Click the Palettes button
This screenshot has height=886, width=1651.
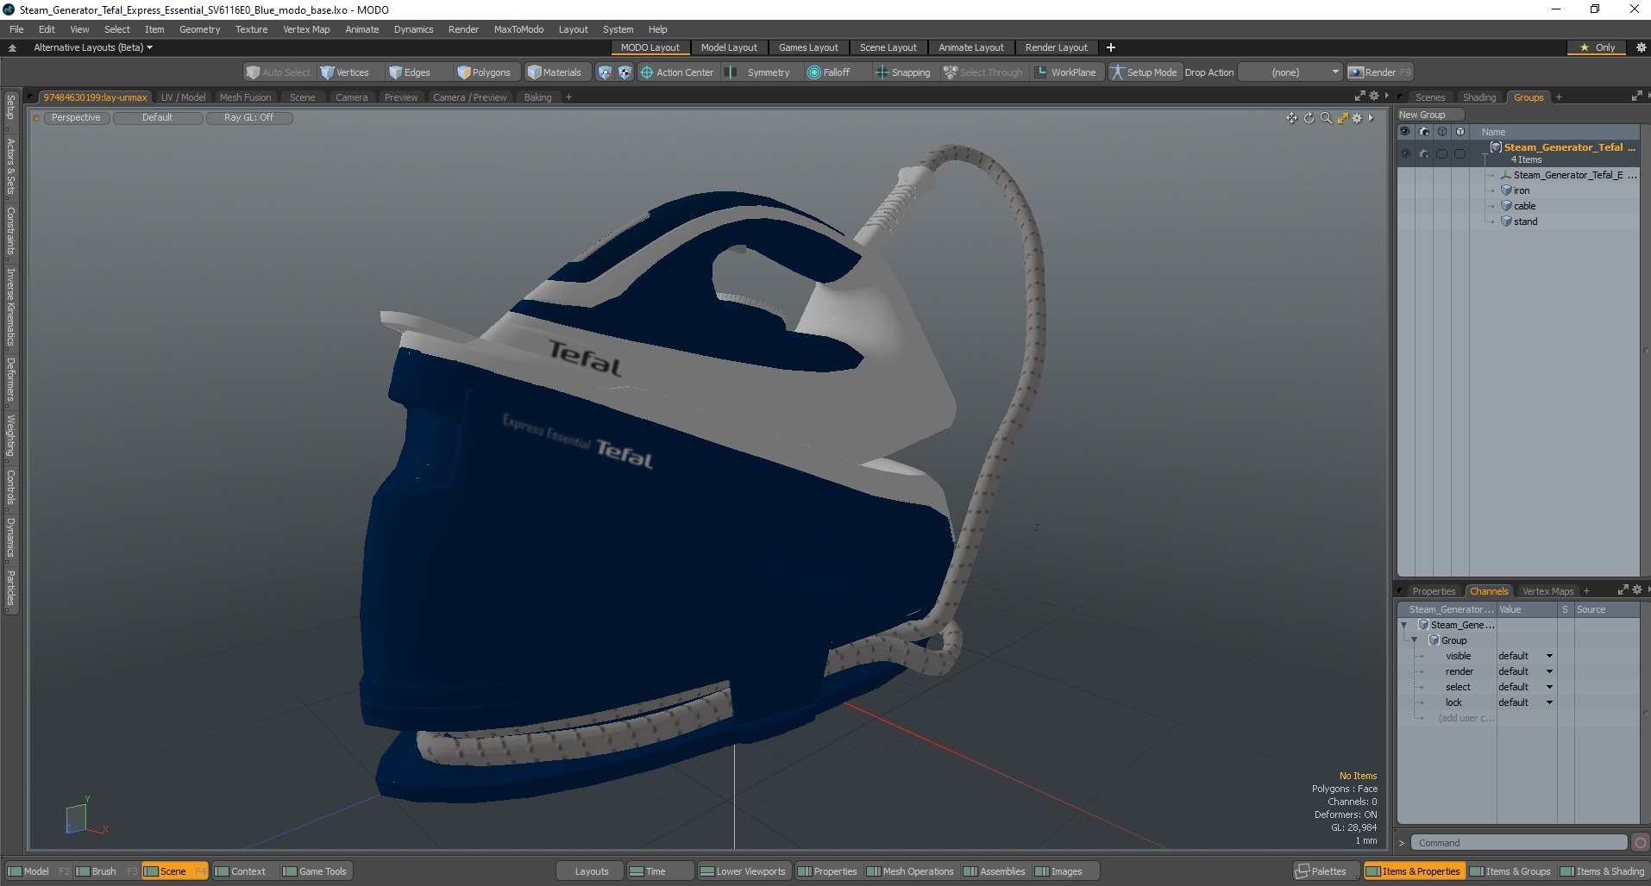pyautogui.click(x=1327, y=871)
